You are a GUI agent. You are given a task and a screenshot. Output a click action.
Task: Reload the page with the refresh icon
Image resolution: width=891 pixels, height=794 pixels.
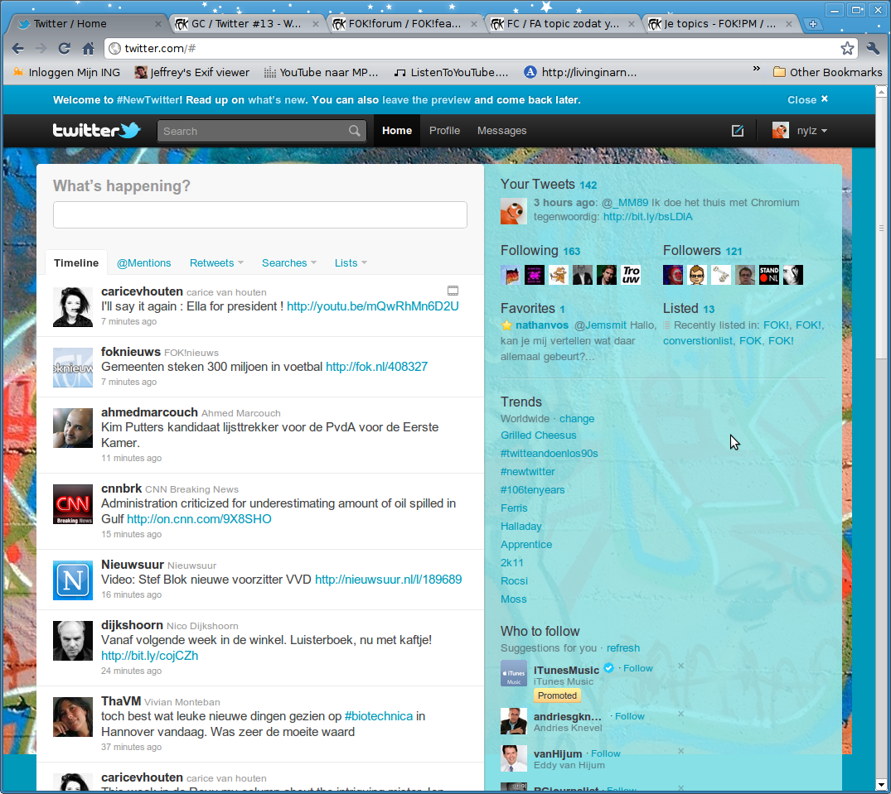click(64, 49)
